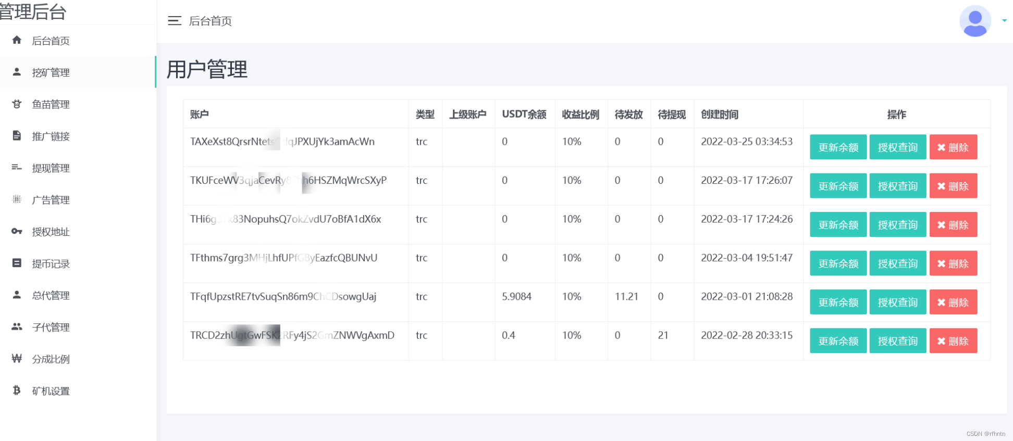Click the record icon beside 提币记录
This screenshot has width=1013, height=441.
click(x=17, y=263)
